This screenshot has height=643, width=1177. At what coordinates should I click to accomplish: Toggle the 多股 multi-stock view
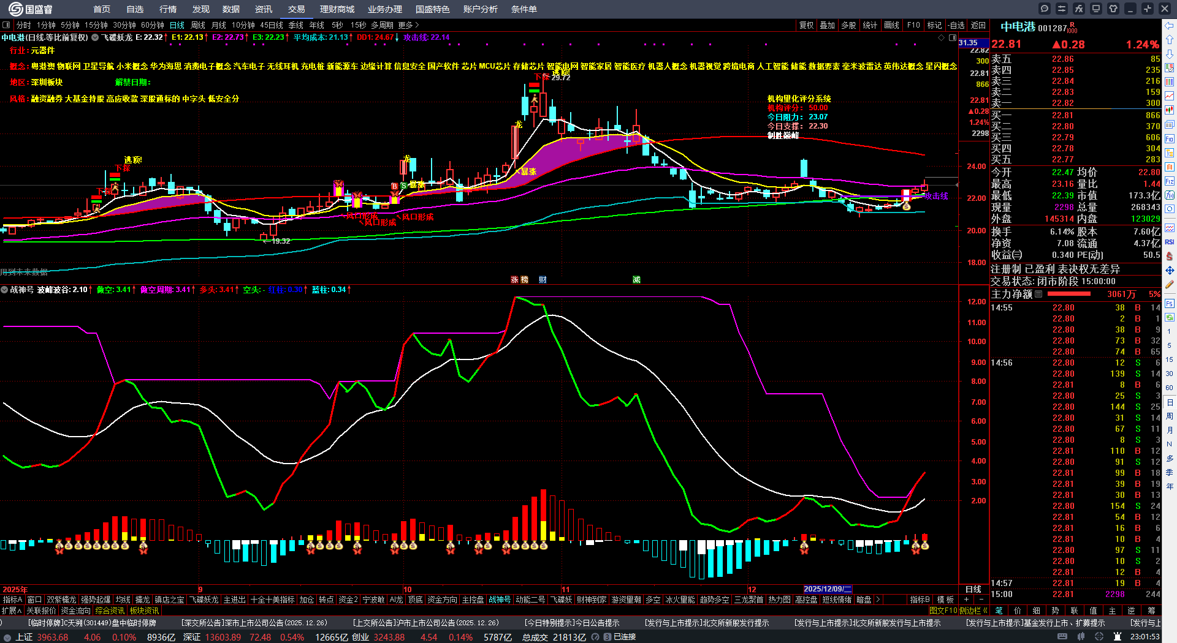pos(848,25)
